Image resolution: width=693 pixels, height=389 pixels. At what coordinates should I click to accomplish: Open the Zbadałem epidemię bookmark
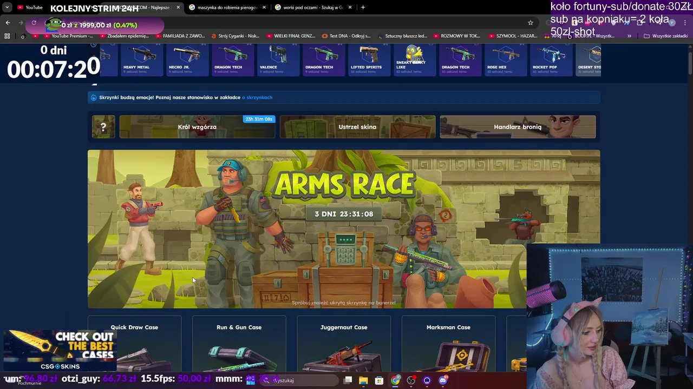click(x=124, y=36)
